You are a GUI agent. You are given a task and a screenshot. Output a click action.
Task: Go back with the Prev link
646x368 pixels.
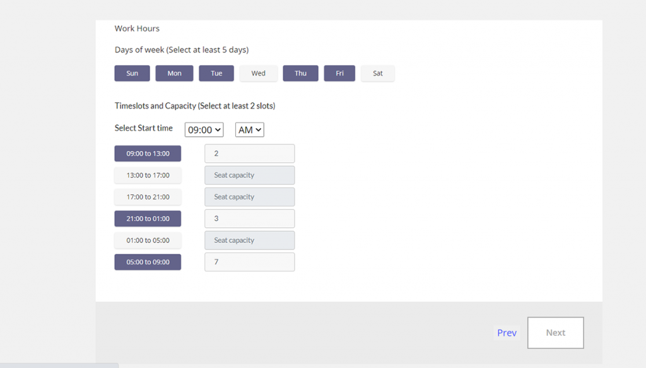point(507,333)
